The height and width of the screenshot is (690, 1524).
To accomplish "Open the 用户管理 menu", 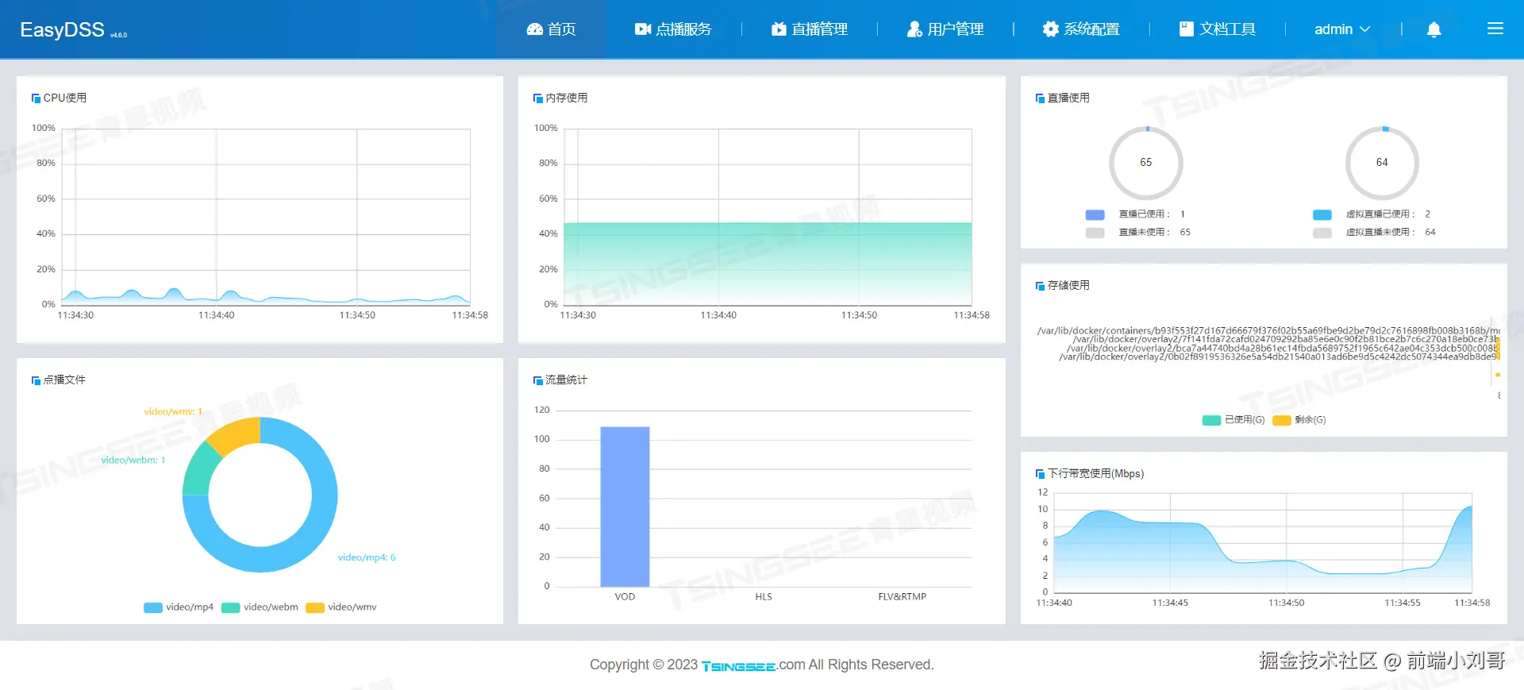I will (x=945, y=29).
